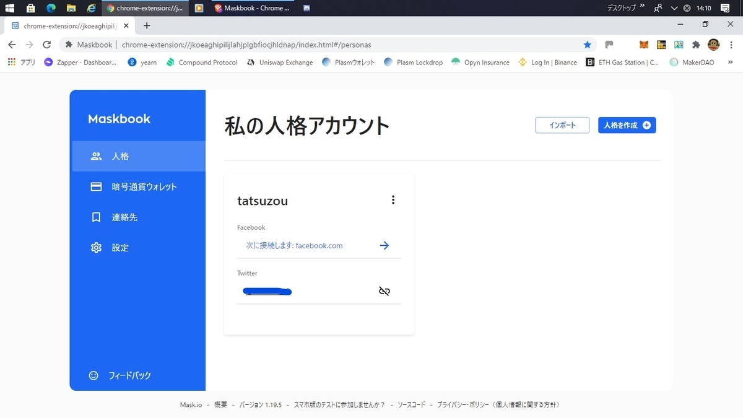The image size is (743, 418).
Task: Disconnect the Twitter account with the unlink icon
Action: pyautogui.click(x=385, y=290)
